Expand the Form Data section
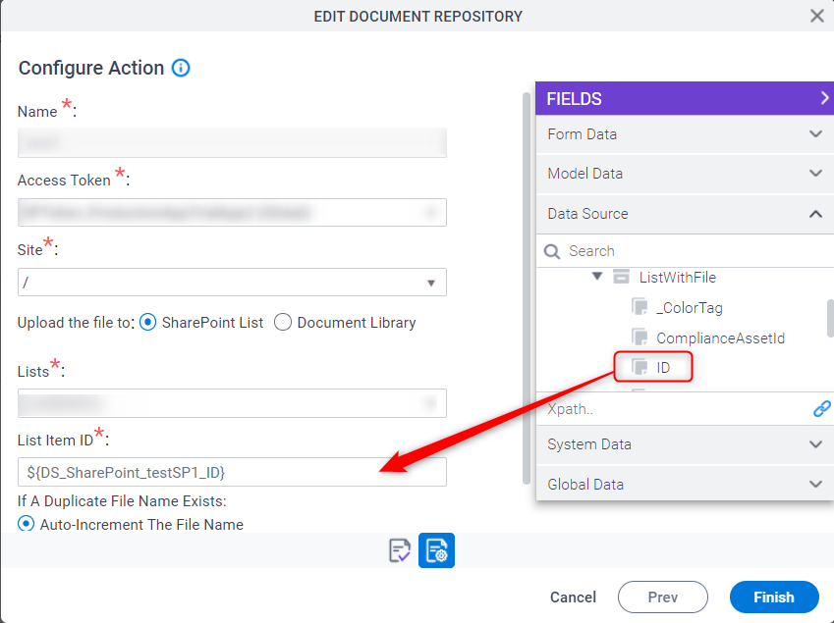The image size is (834, 623). pyautogui.click(x=814, y=134)
